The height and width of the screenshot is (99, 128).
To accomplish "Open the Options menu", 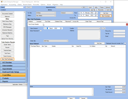I will (43, 5).
